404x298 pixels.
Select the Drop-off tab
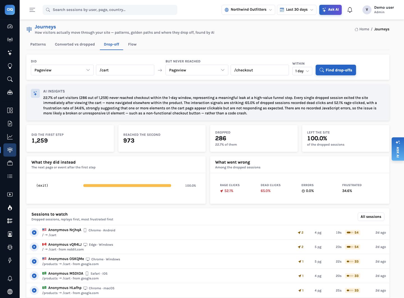click(x=111, y=44)
